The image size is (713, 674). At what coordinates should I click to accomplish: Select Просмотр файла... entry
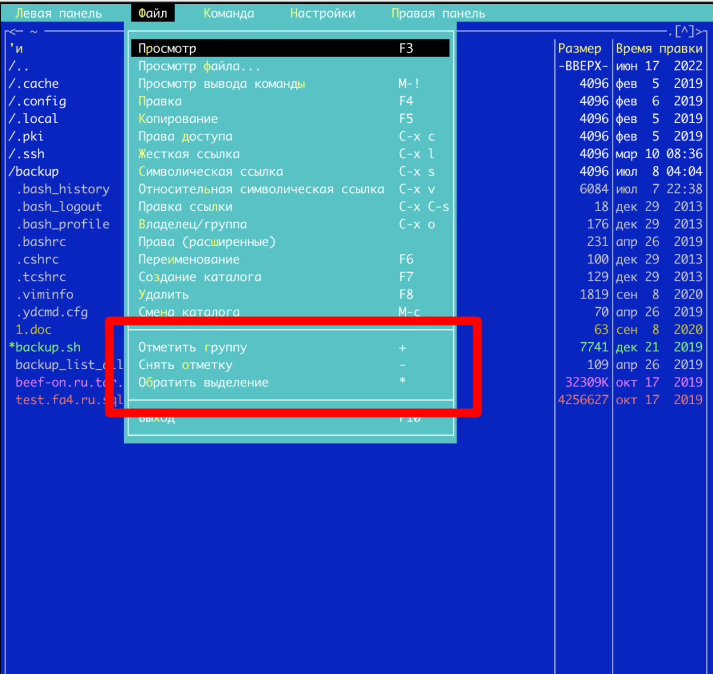point(290,66)
